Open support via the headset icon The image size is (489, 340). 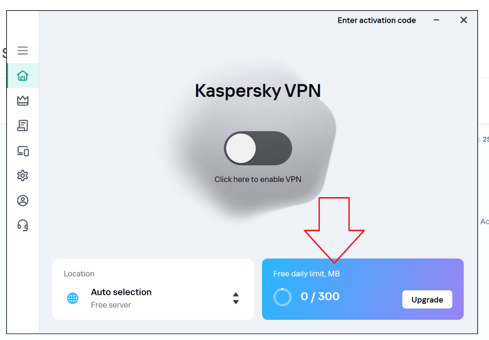[x=23, y=225]
